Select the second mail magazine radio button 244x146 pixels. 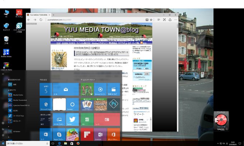(144, 68)
